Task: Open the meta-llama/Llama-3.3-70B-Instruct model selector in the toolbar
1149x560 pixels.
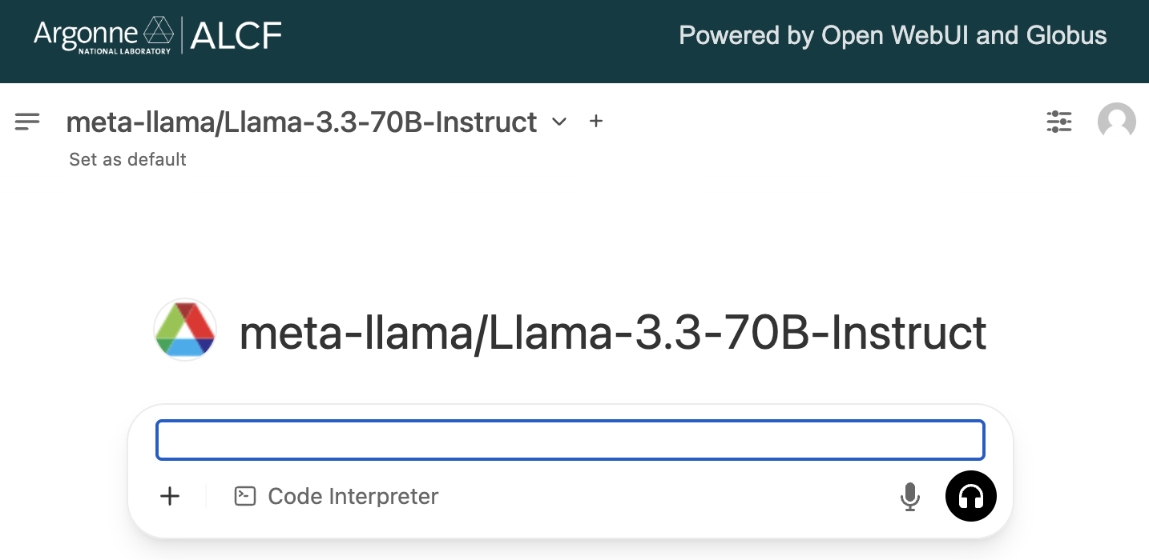Action: click(301, 122)
